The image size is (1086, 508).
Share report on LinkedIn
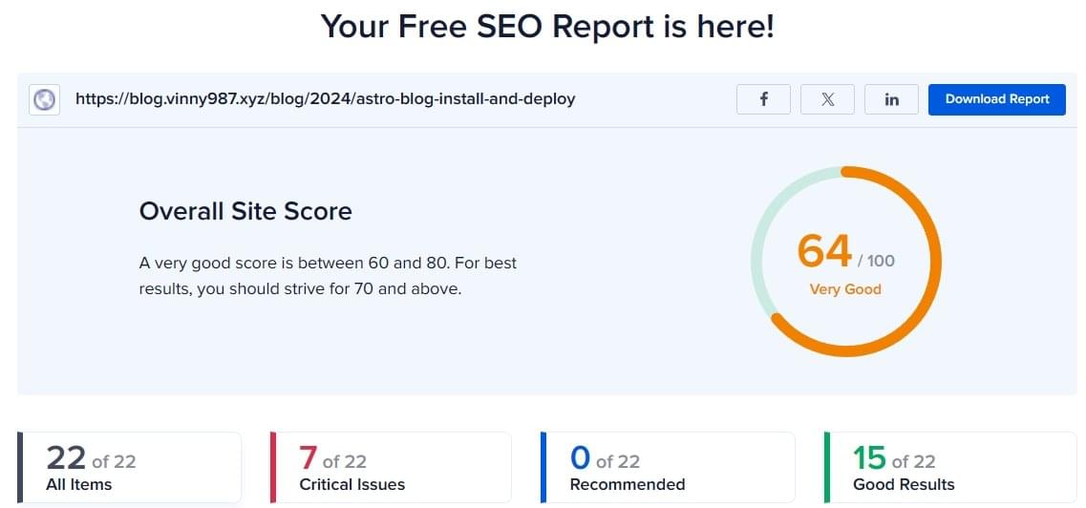[x=891, y=99]
